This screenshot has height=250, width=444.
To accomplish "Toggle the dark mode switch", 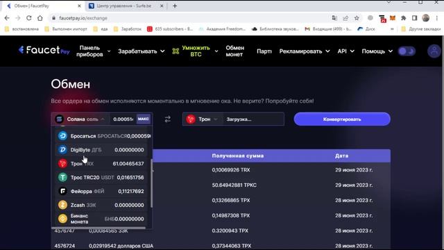I will 407,51.
